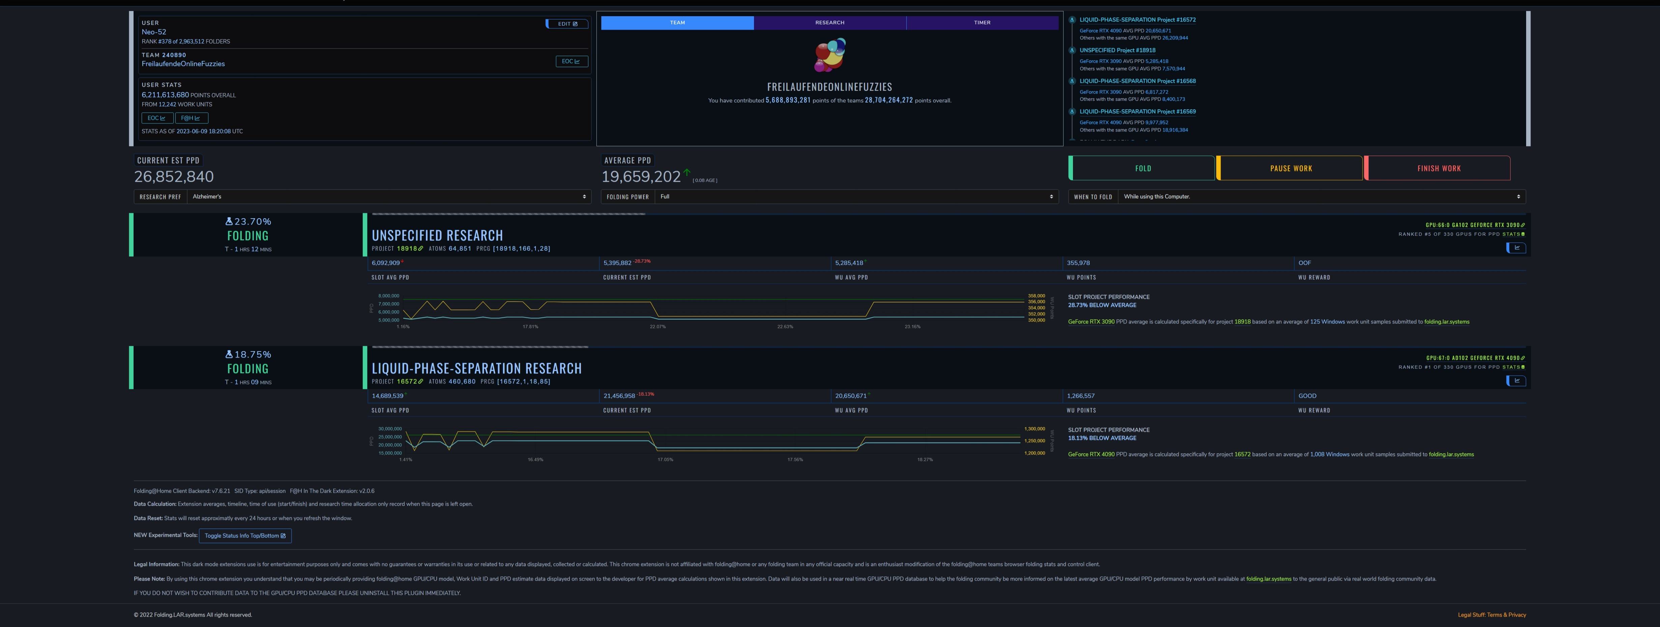1660x627 pixels.
Task: Click the average PPD 19,659,202 value
Action: pos(641,177)
